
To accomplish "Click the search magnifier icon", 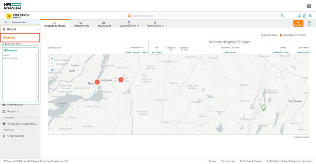I will (x=282, y=16).
